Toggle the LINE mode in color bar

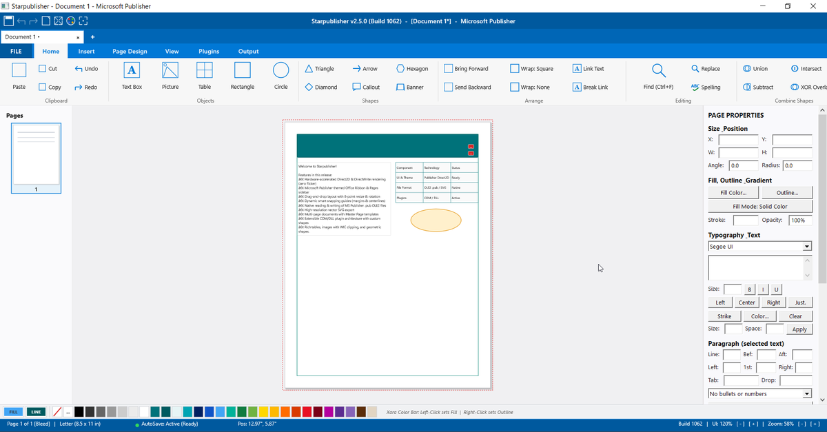37,411
